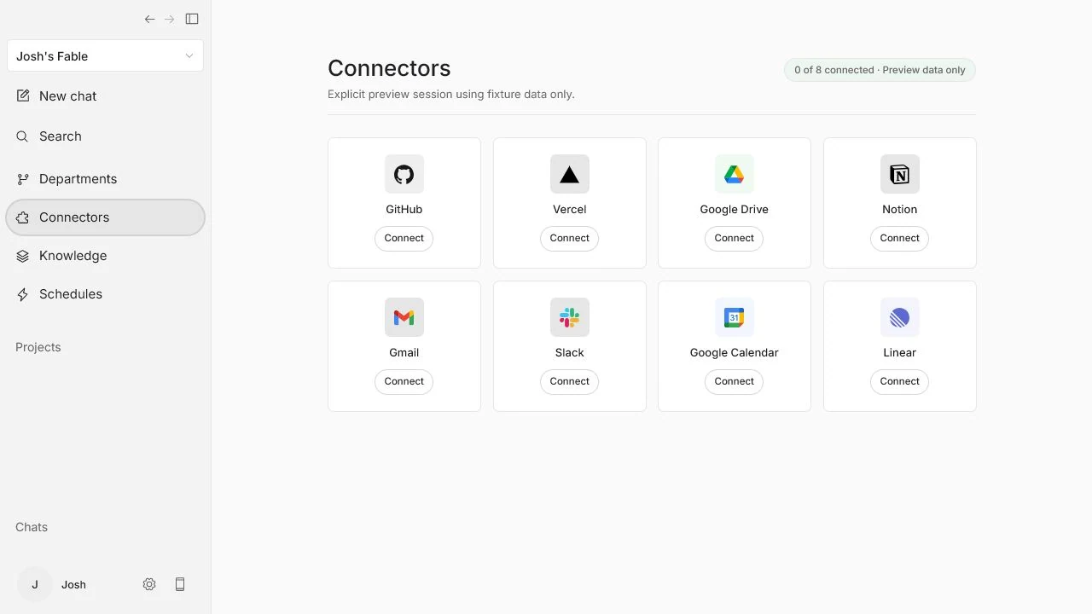
Task: Click the Knowledge layers icon
Action: tap(23, 255)
